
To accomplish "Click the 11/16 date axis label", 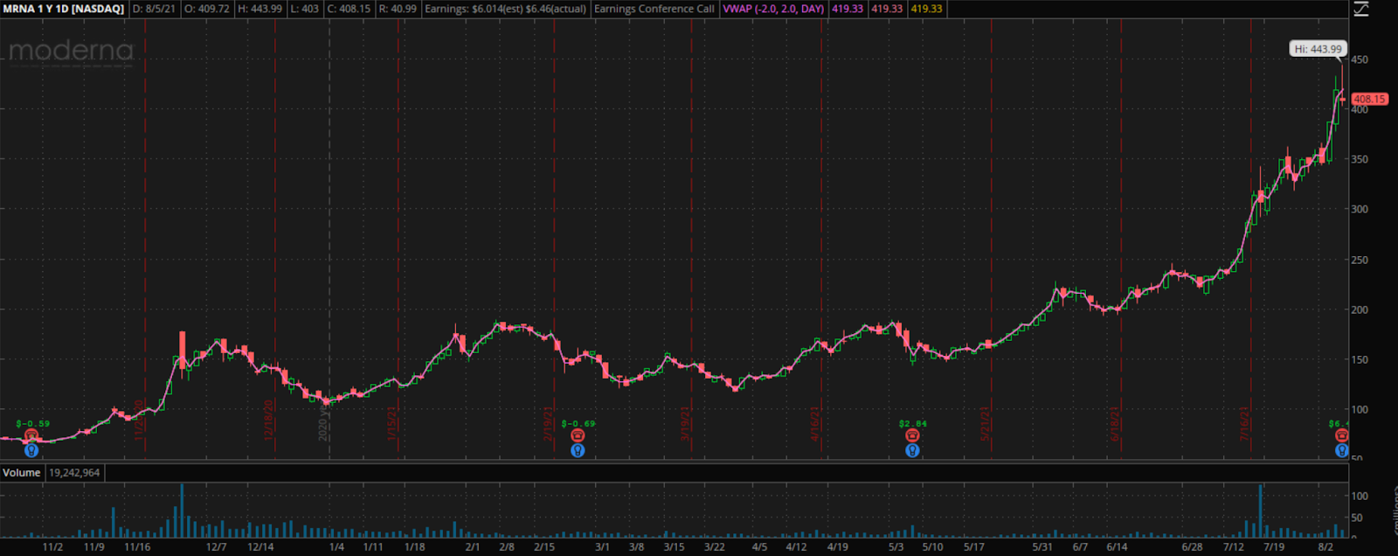I will 137,547.
